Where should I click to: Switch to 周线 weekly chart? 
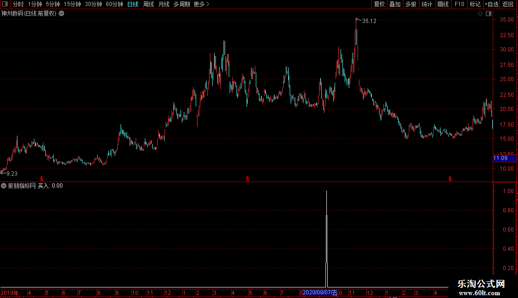(x=149, y=4)
